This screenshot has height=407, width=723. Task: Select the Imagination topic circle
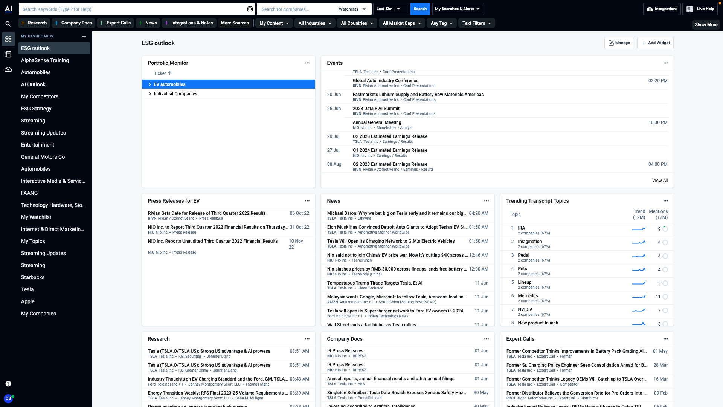point(665,242)
